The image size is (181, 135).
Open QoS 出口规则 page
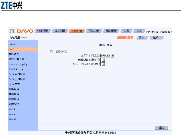23,79
